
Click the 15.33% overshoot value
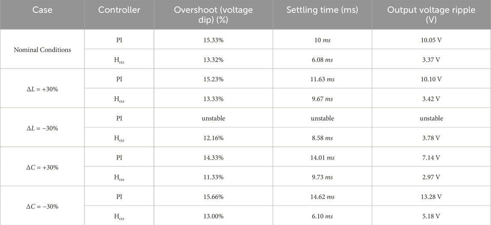click(213, 40)
